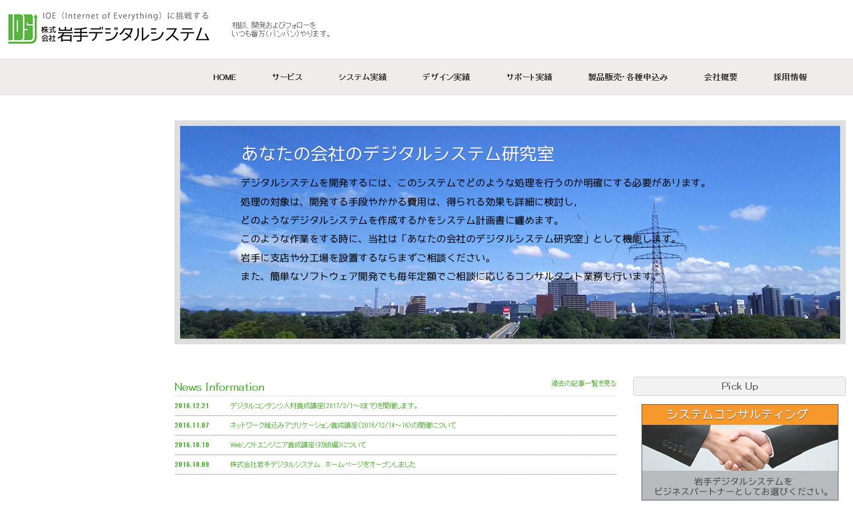Open the 採用情報 menu item
The width and height of the screenshot is (853, 515).
tap(790, 77)
